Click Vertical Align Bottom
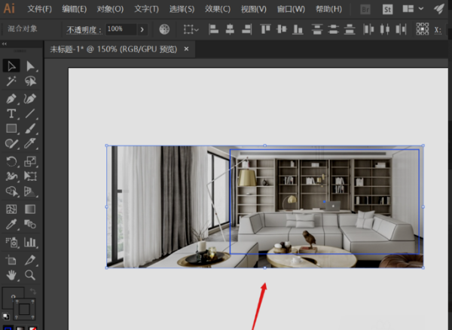The image size is (452, 330). point(298,29)
